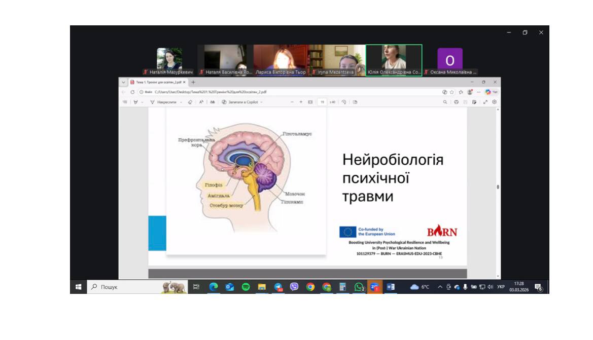Click the zoom in plus icon

301,102
